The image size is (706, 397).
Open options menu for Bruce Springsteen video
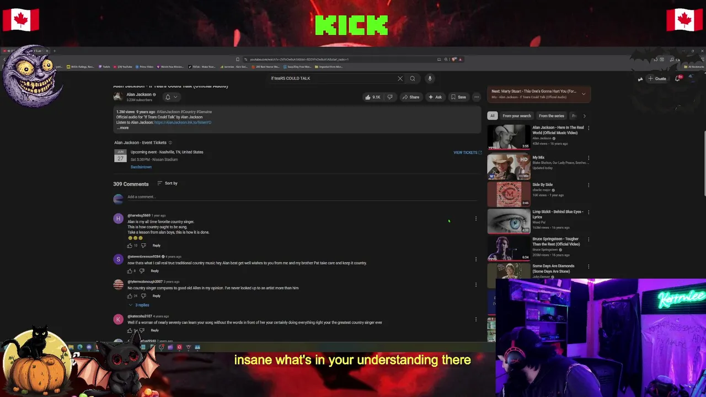click(589, 239)
